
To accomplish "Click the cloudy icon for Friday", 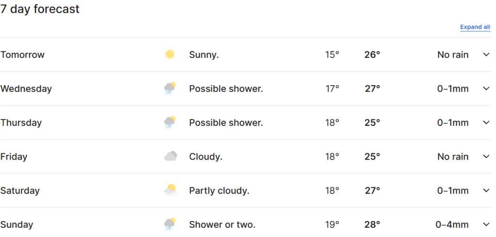I will coord(170,156).
